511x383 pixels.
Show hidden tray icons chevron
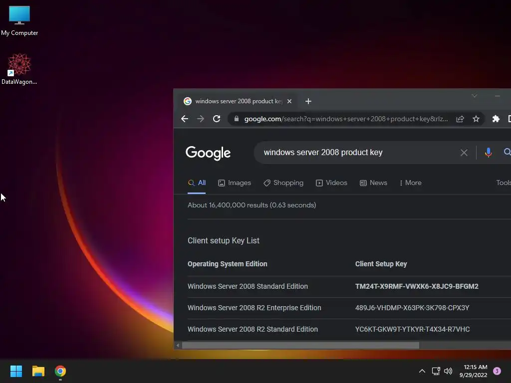422,371
